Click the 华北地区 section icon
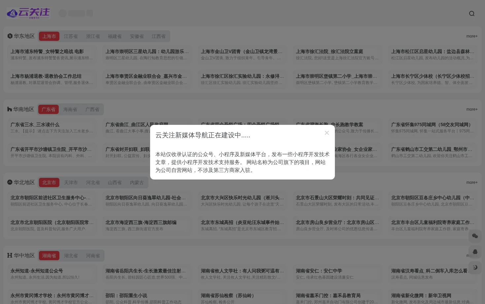This screenshot has width=485, height=304. pos(10,182)
